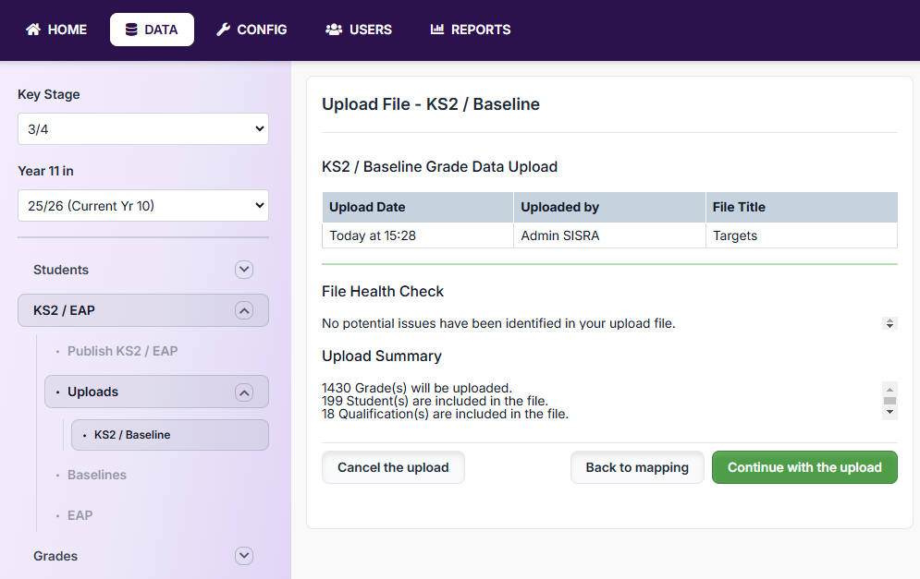Open the EAP sidebar item
Screen dimensions: 920x579
coord(80,515)
